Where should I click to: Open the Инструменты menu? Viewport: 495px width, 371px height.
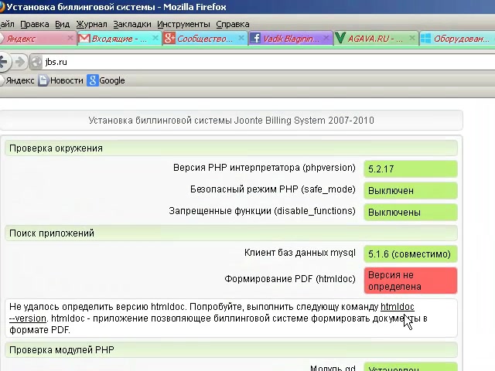point(183,24)
